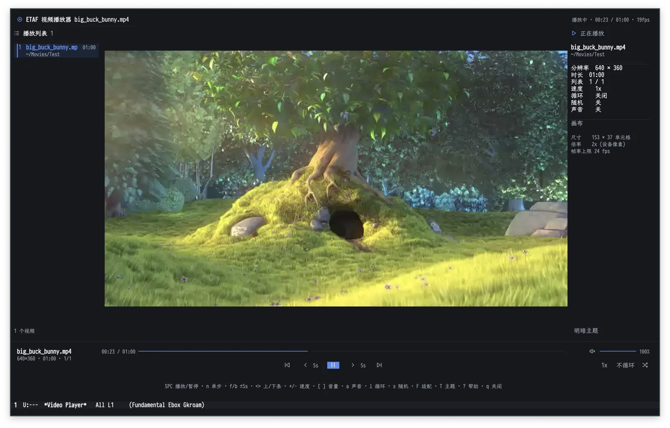
Task: Click the 00:23 / 01:00 time readout by progress bar
Action: [x=119, y=352]
